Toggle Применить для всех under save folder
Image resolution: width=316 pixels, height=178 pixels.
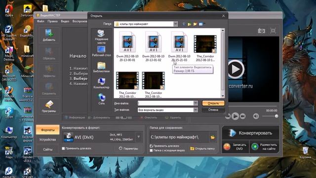[151, 146]
